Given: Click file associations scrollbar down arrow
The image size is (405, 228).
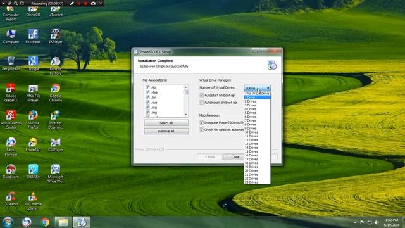Looking at the screenshot, I should point(185,114).
